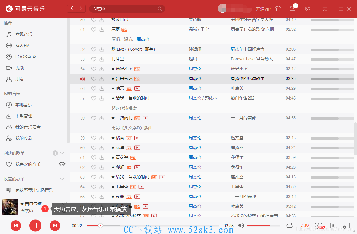Open the sound effects icon with NEW badge

click(x=320, y=226)
